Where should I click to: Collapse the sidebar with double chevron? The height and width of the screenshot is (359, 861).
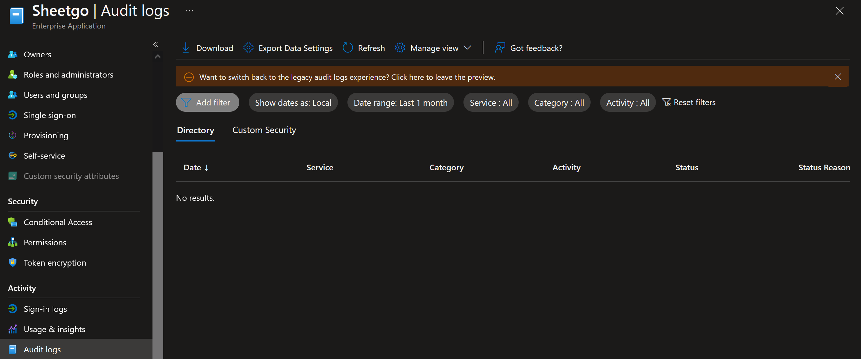(x=156, y=44)
